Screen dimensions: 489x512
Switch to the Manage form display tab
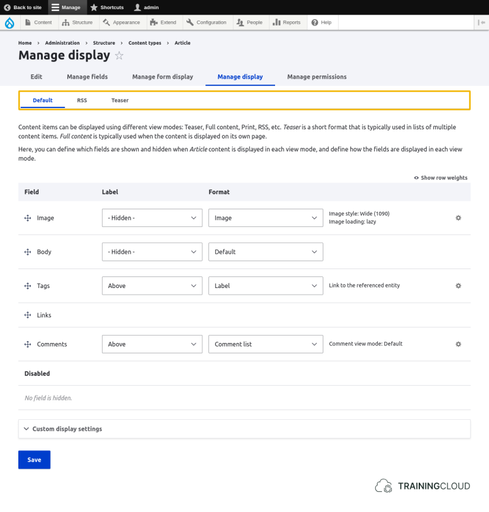(163, 77)
